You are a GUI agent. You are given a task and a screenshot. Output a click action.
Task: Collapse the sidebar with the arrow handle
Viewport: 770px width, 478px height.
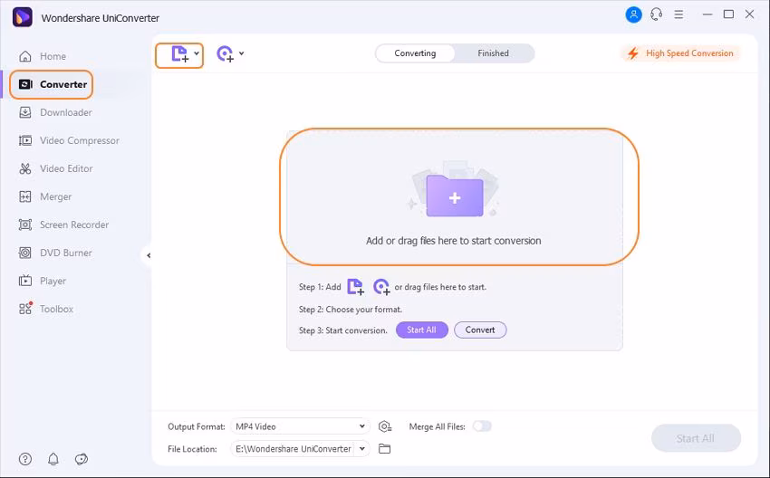148,255
